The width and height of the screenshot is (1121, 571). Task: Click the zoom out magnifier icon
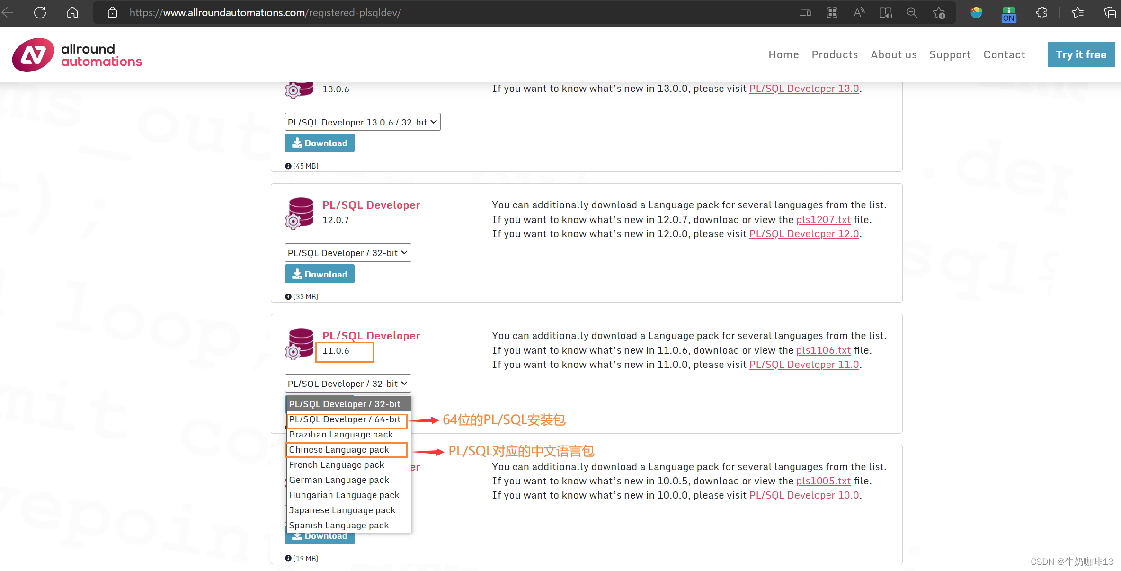pos(912,13)
